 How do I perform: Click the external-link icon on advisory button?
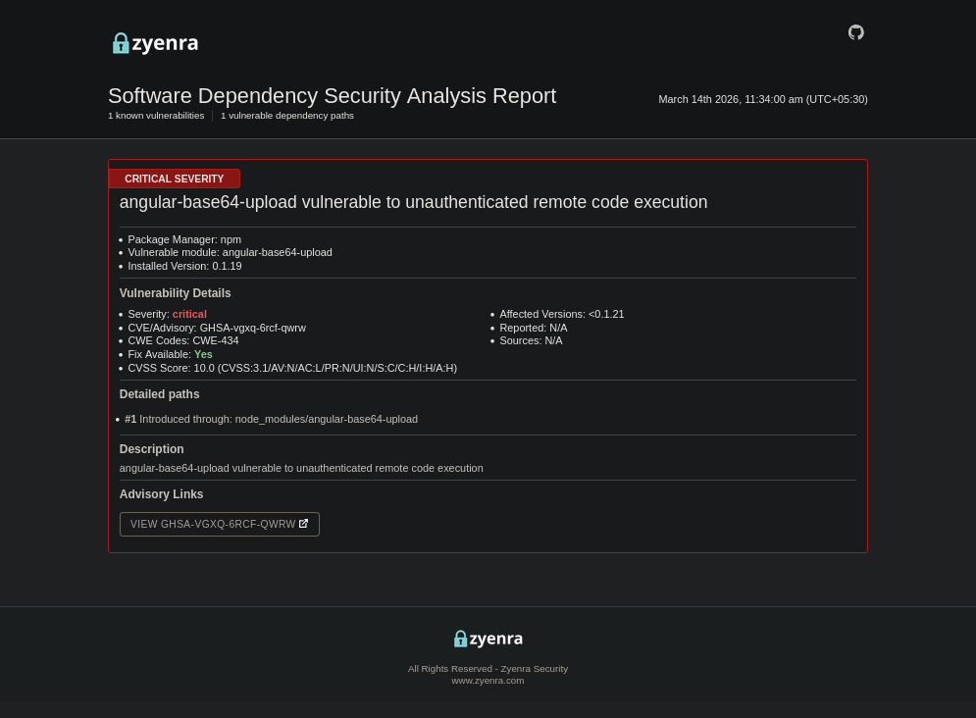tap(303, 524)
